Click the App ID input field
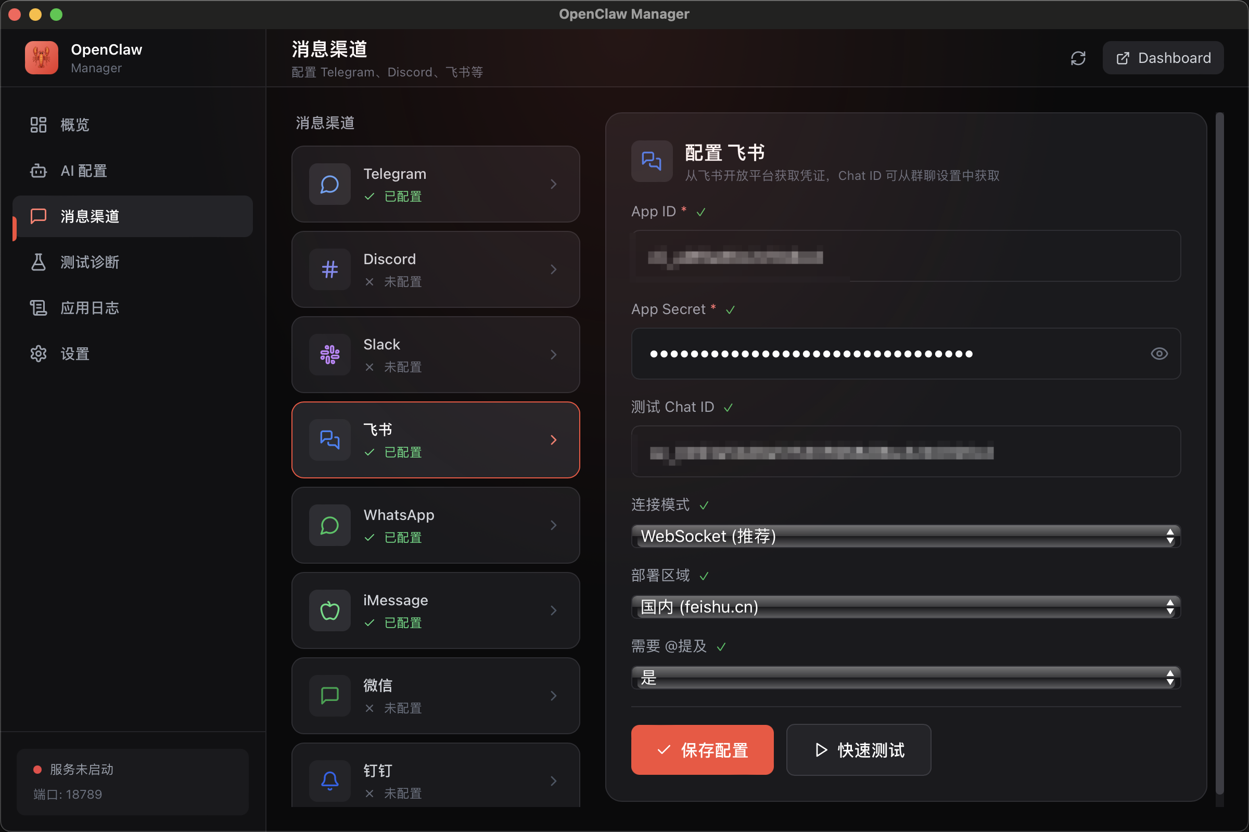Viewport: 1249px width, 832px height. tap(906, 256)
